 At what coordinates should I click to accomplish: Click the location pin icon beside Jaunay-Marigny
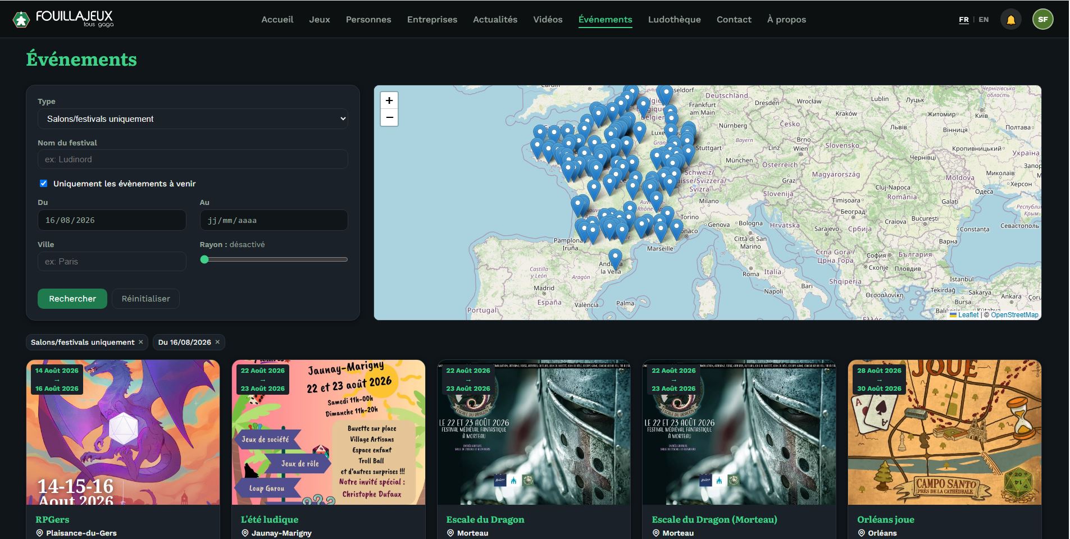pos(245,533)
